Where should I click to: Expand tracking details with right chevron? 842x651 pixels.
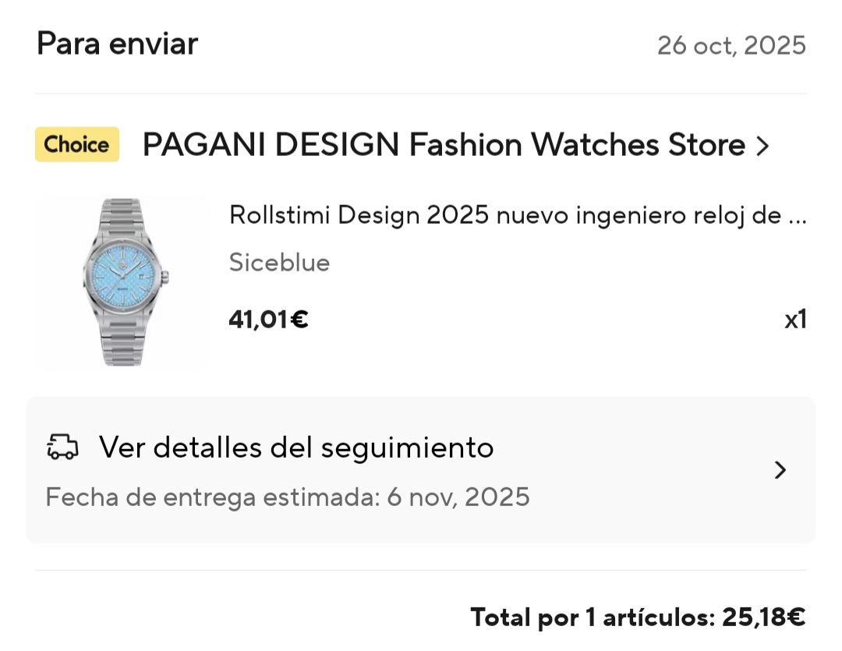(x=780, y=470)
